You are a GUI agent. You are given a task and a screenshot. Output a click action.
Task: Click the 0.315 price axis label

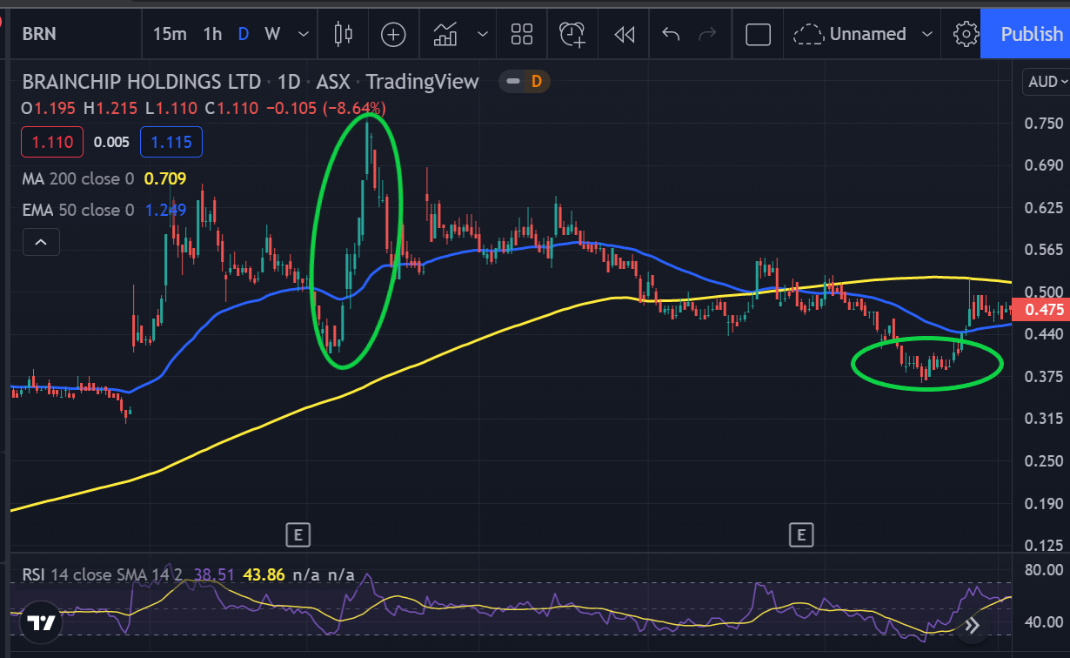point(1045,419)
